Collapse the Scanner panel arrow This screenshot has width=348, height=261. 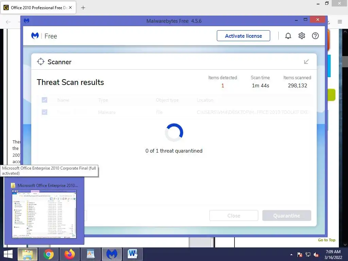tap(306, 62)
